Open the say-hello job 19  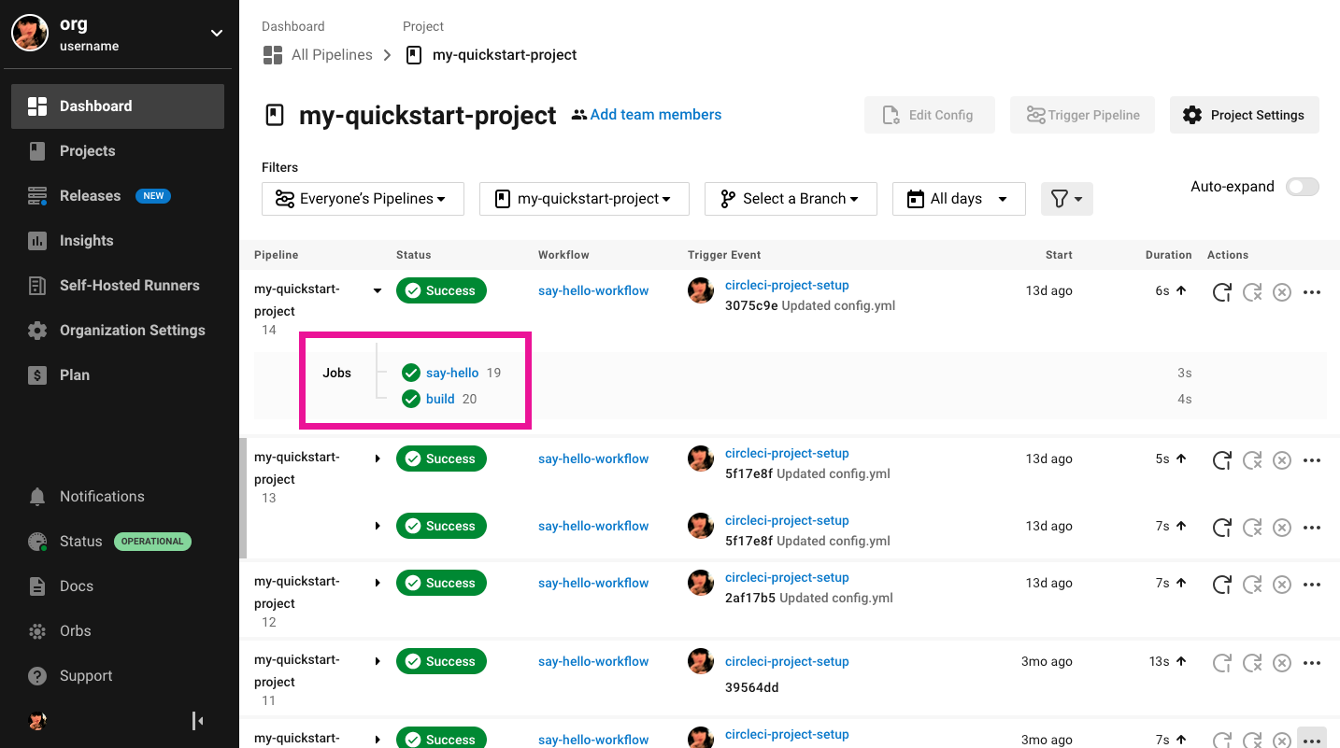452,373
